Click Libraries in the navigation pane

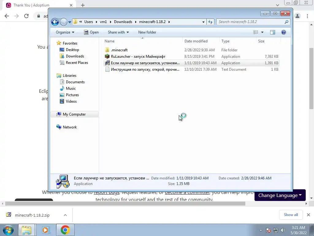[x=70, y=76]
